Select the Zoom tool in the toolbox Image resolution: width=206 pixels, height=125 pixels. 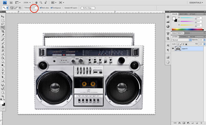pos(3,96)
